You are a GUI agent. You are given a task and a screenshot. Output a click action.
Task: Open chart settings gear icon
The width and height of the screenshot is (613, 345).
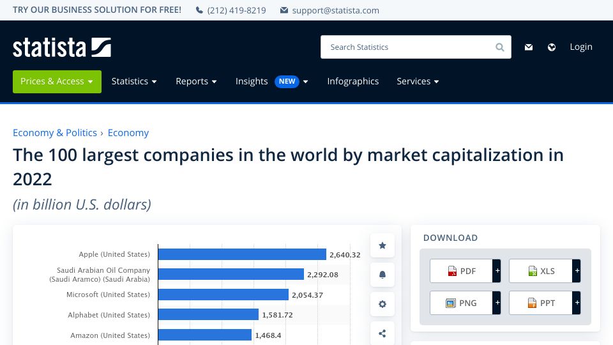382,304
